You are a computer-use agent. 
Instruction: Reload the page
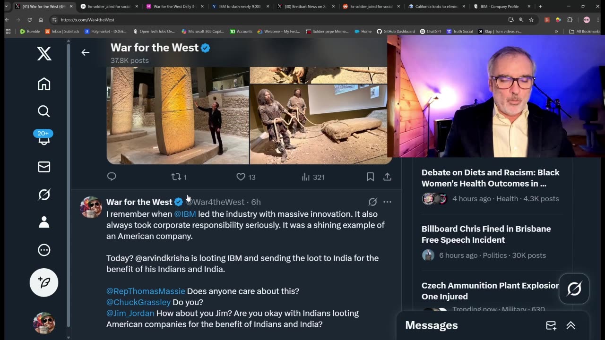pyautogui.click(x=29, y=20)
